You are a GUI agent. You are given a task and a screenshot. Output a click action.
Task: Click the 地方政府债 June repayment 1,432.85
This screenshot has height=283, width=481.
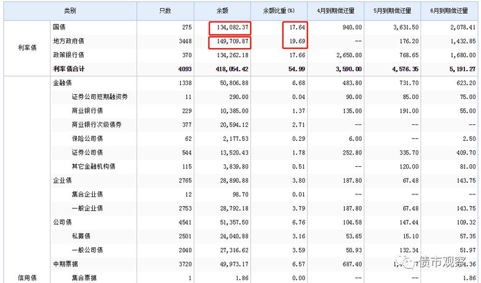(x=463, y=41)
